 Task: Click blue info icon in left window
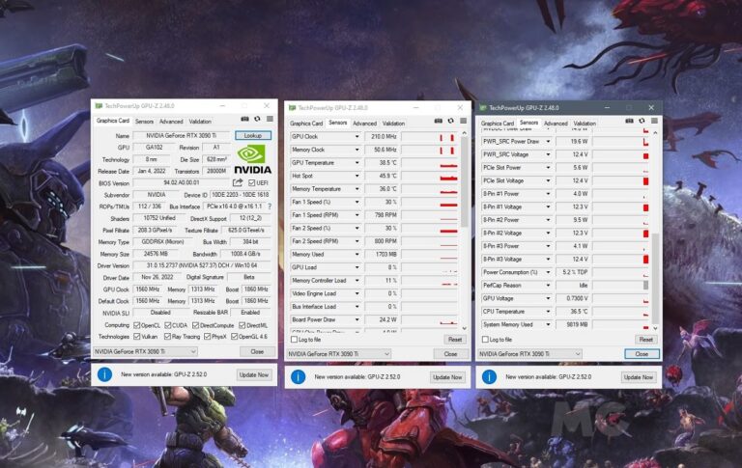(105, 374)
